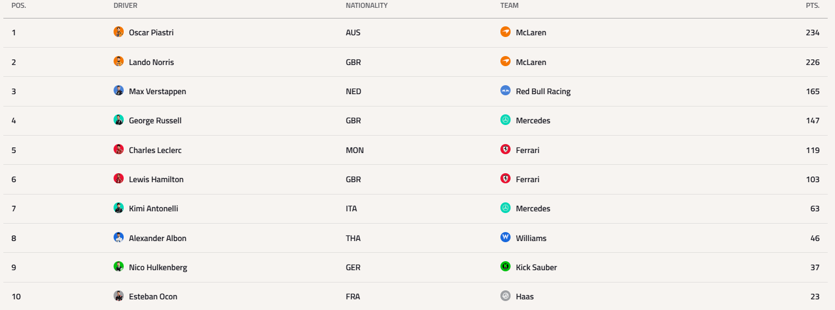This screenshot has height=310, width=835.
Task: Click Esteban Ocon's driver avatar icon
Action: (x=119, y=296)
